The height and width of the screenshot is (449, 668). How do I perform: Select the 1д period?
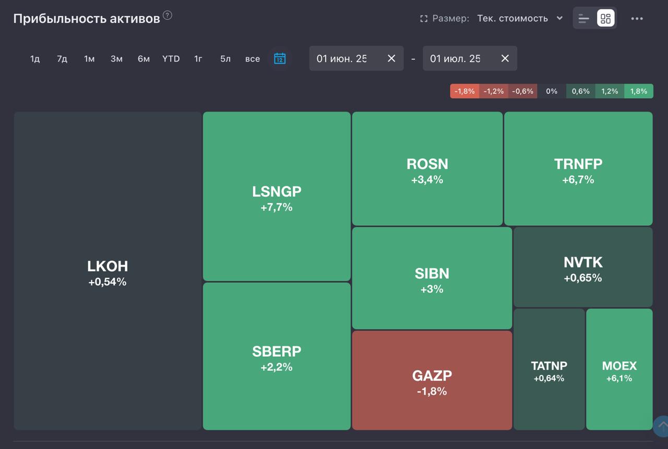click(35, 58)
